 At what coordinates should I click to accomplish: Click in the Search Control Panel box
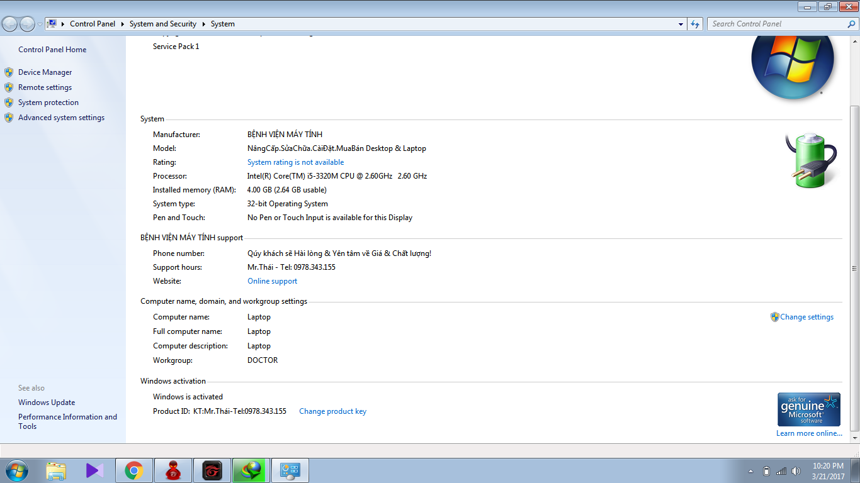pos(778,24)
